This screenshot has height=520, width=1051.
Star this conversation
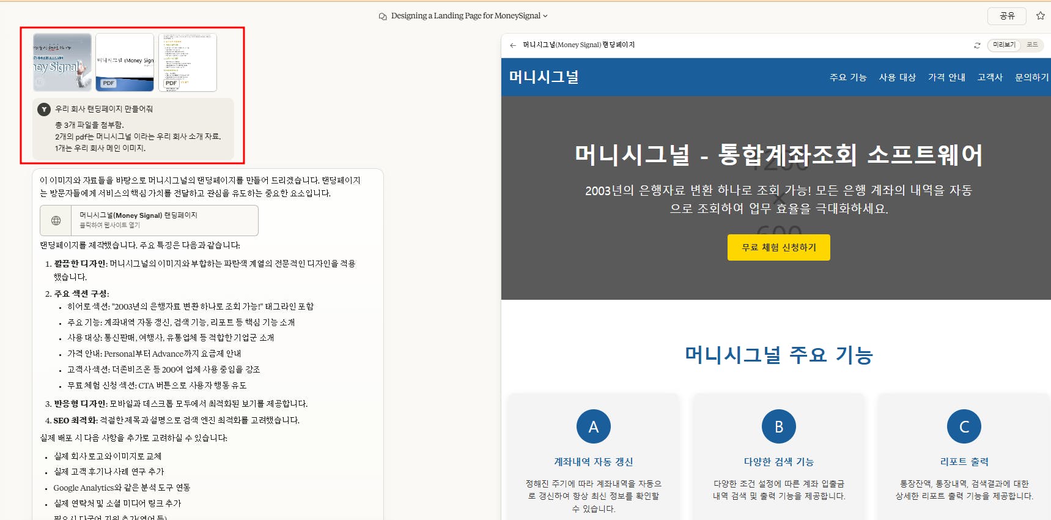pos(1040,16)
